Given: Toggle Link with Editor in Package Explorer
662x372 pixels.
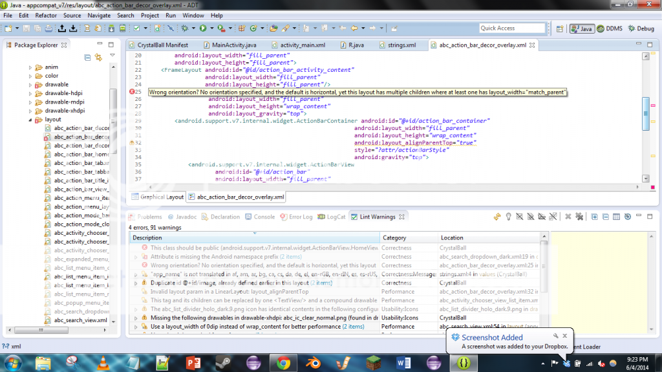Looking at the screenshot, I should (99, 58).
